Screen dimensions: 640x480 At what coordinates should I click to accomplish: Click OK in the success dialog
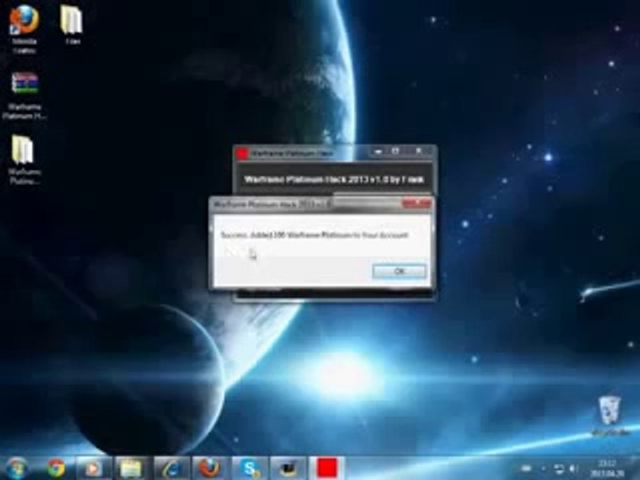(x=399, y=271)
